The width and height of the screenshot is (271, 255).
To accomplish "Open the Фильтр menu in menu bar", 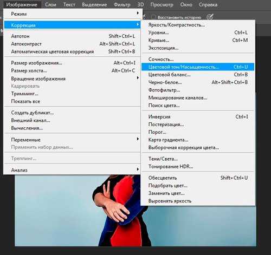I will coord(122,4).
